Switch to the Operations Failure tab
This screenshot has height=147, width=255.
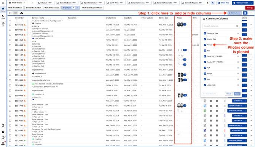click(x=92, y=3)
